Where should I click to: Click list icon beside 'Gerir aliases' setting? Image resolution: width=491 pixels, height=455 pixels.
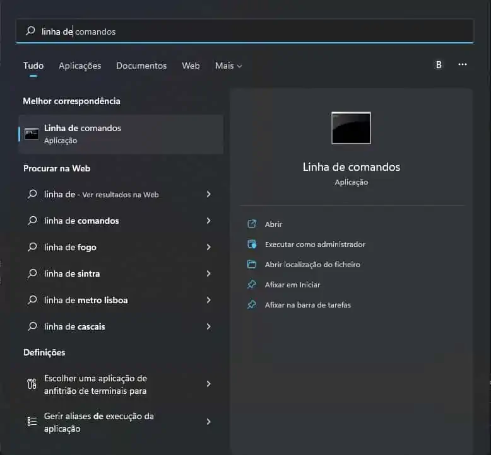click(x=32, y=422)
